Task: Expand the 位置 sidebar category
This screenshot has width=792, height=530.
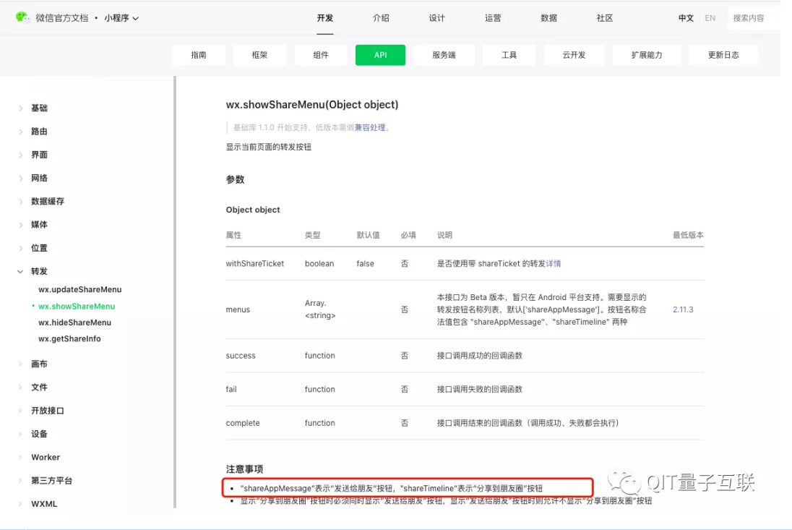Action: [x=39, y=248]
